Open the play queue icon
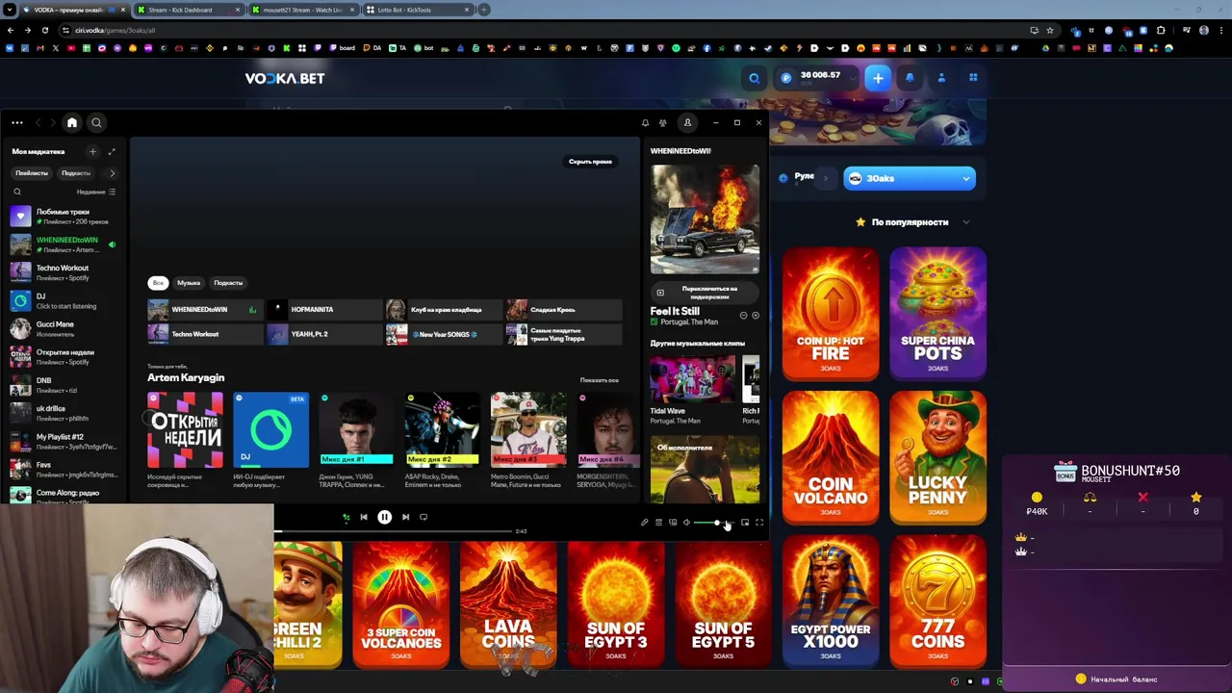1232x693 pixels. (658, 522)
